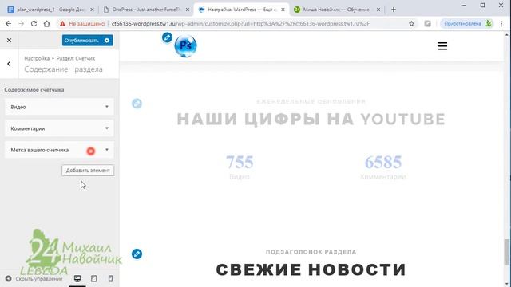Click the 6585 comments counter number
511x287 pixels.
coord(383,162)
